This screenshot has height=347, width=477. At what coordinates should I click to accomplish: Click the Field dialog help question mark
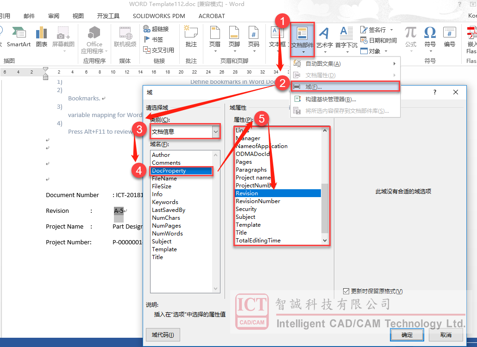pyautogui.click(x=435, y=92)
